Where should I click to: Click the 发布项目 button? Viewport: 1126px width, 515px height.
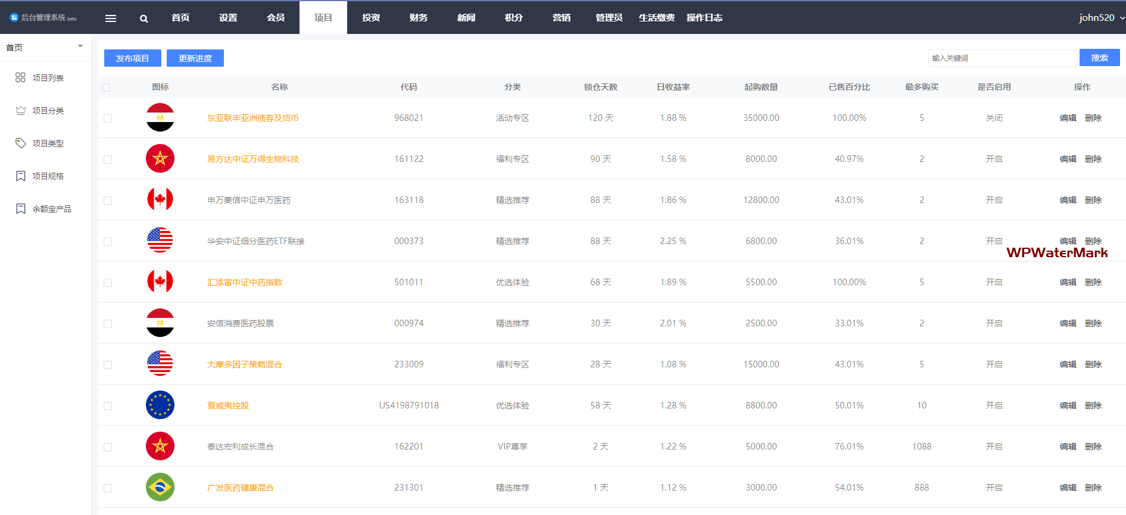pos(132,58)
